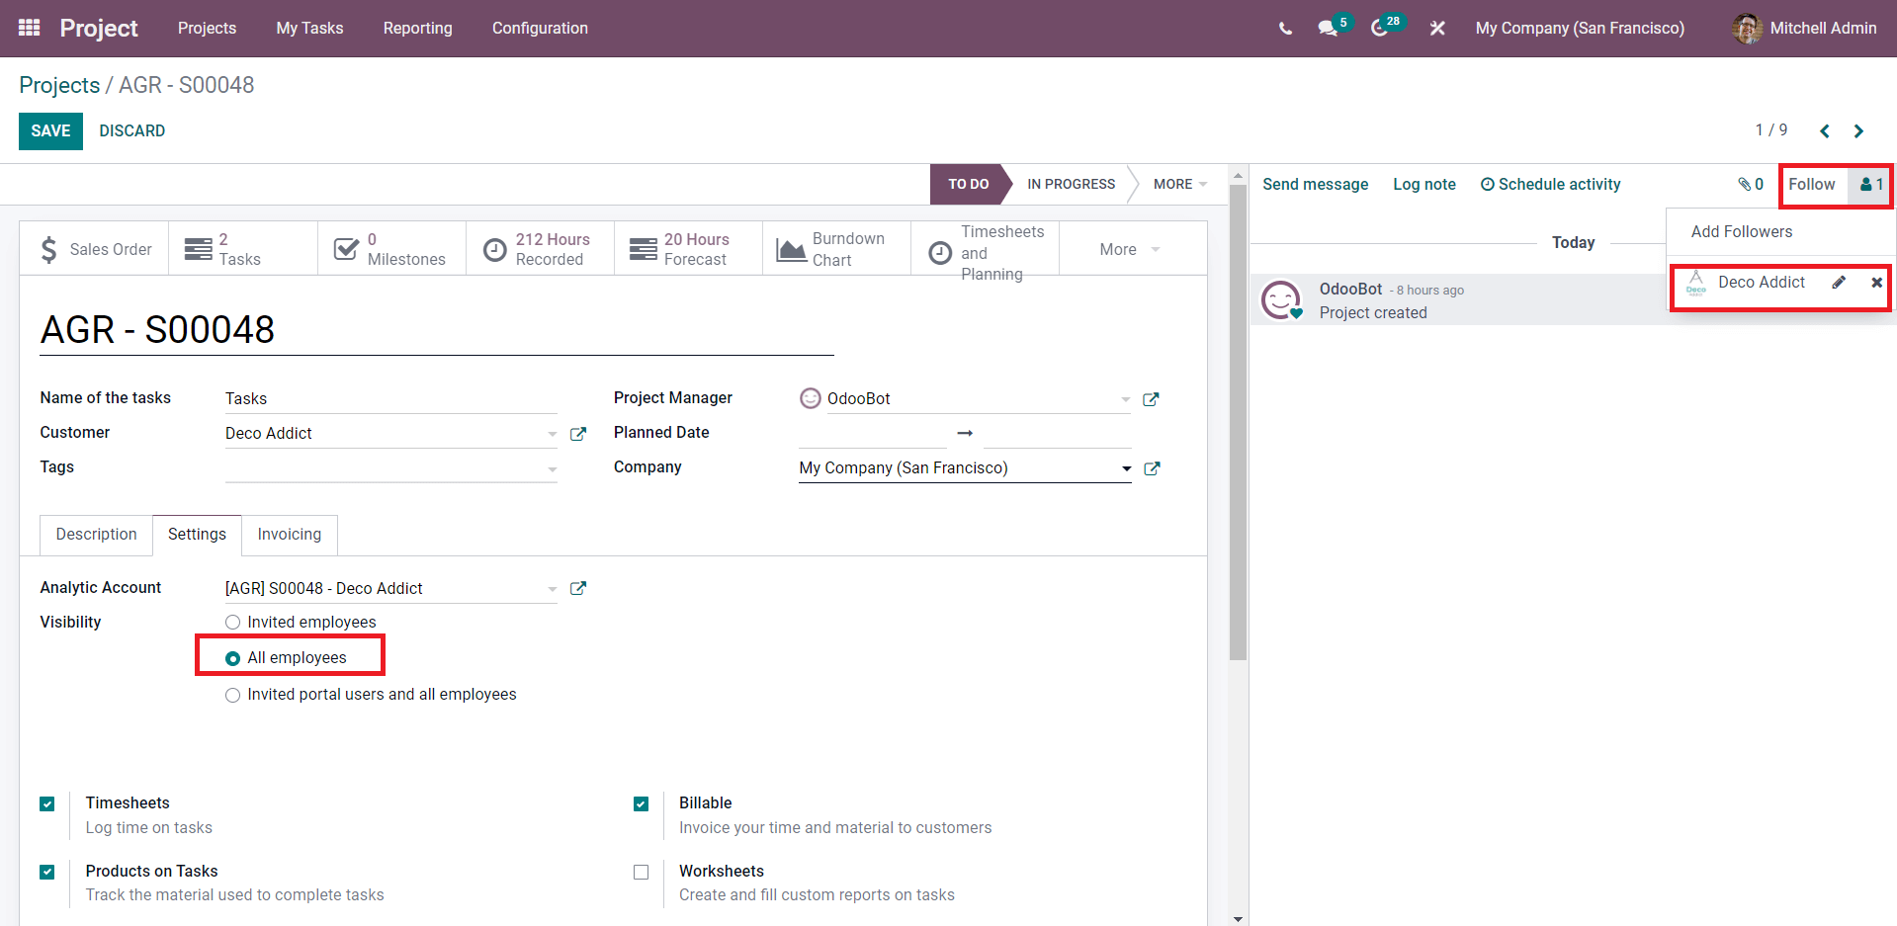Open Burndown Chart stat button
The image size is (1897, 926).
[x=836, y=249]
